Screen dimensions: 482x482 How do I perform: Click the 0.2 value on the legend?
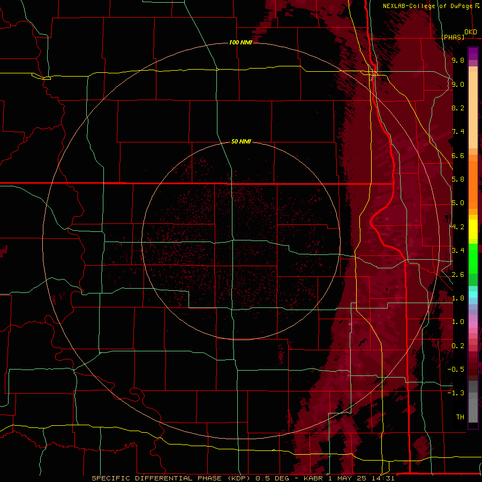[x=458, y=346]
